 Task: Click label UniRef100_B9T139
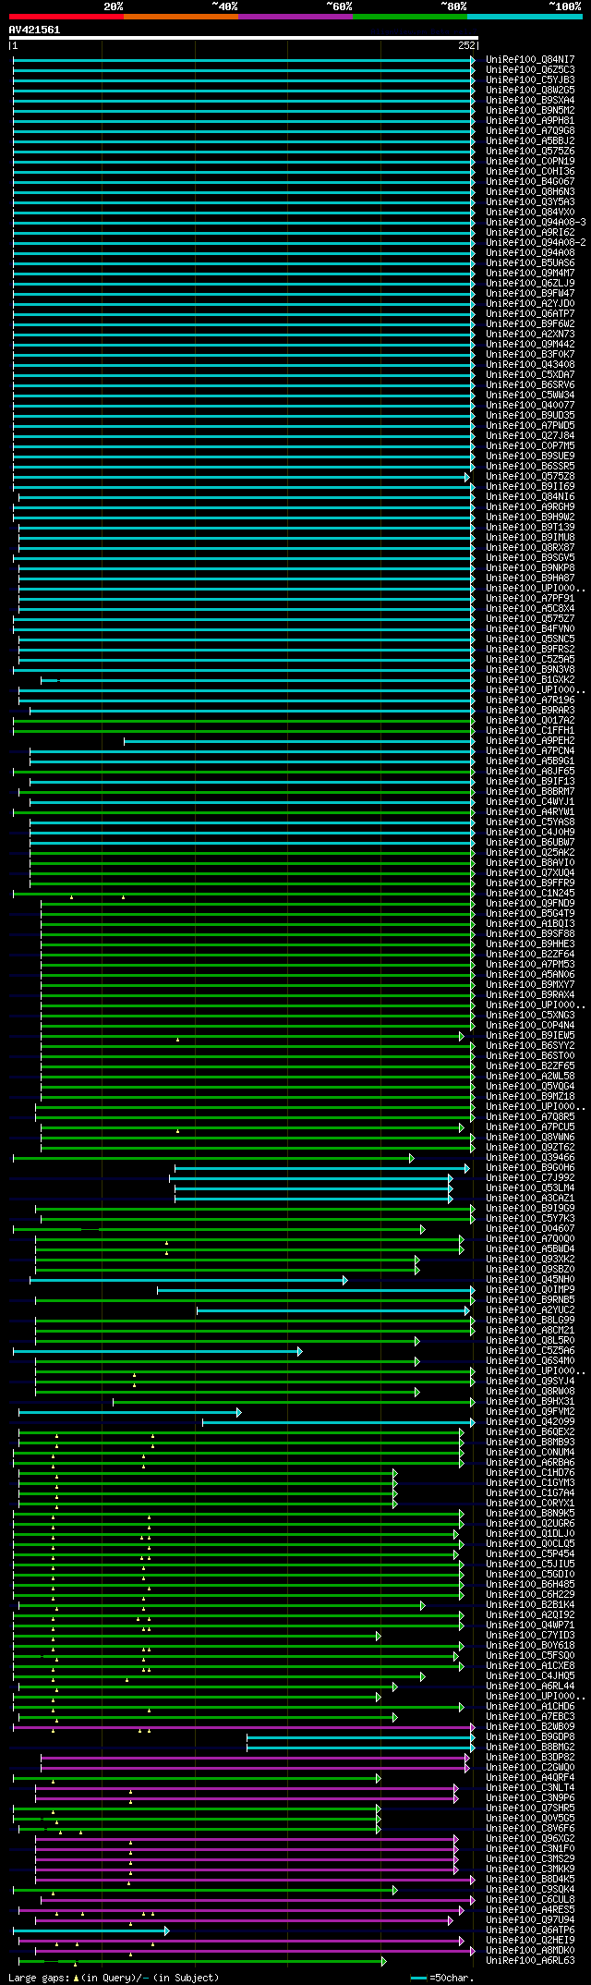click(530, 527)
